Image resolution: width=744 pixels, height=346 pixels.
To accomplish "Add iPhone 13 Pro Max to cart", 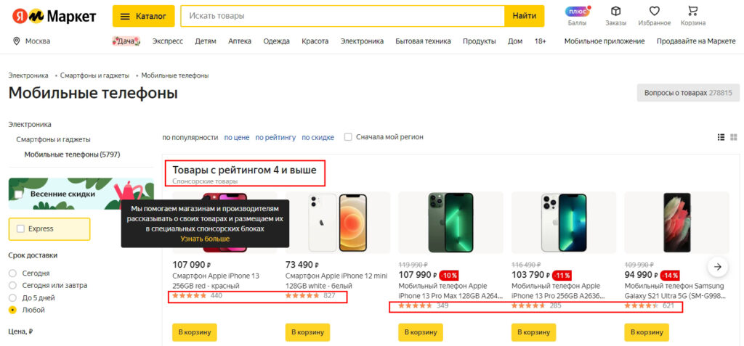I will click(421, 332).
